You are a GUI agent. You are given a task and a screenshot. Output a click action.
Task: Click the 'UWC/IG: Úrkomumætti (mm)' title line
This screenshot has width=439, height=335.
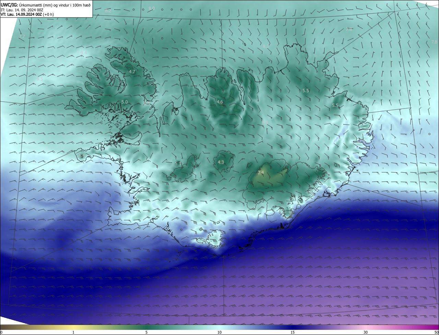(x=46, y=5)
